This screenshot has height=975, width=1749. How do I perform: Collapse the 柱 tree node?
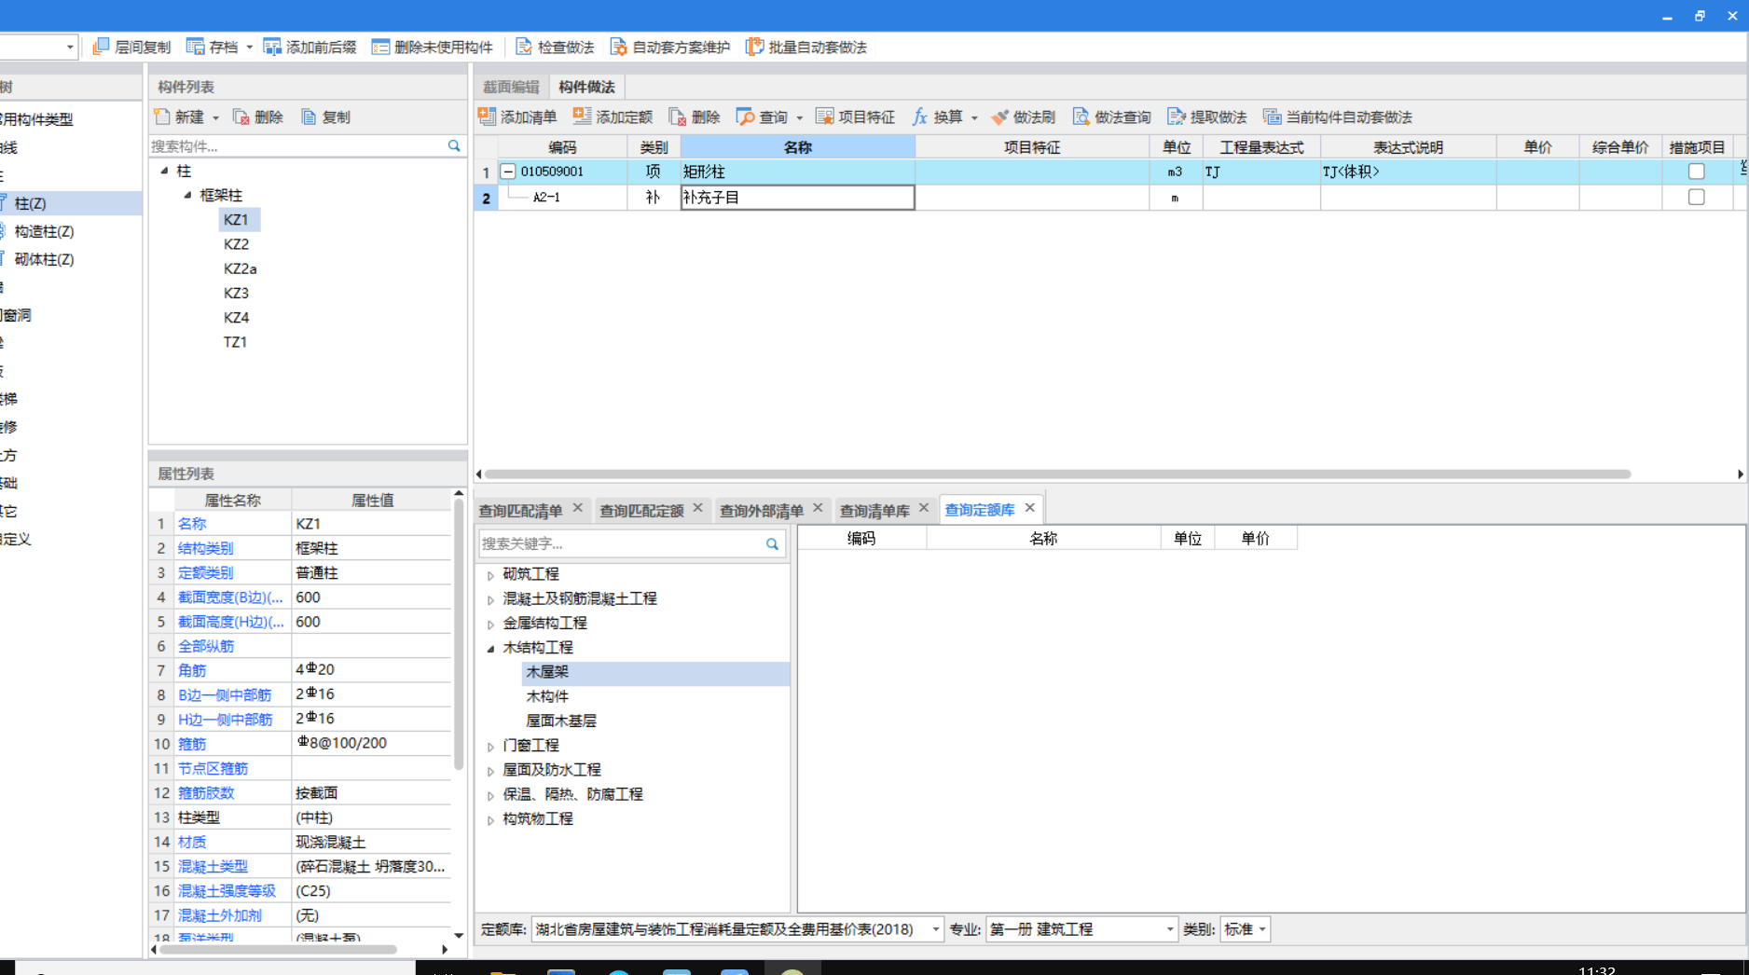pyautogui.click(x=164, y=171)
